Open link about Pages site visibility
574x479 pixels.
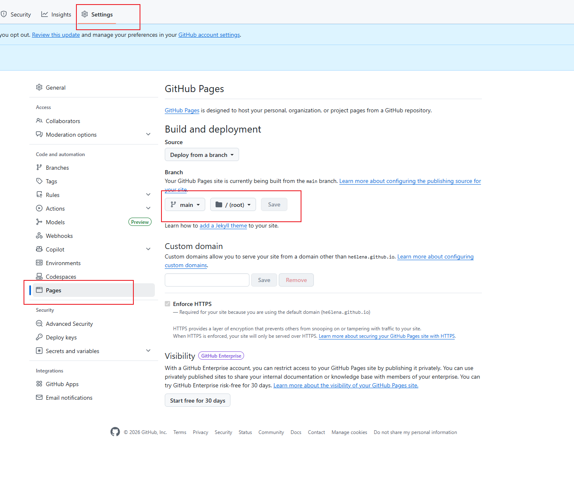click(x=346, y=386)
